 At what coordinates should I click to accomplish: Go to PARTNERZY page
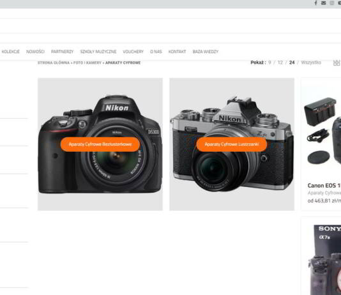tap(62, 52)
